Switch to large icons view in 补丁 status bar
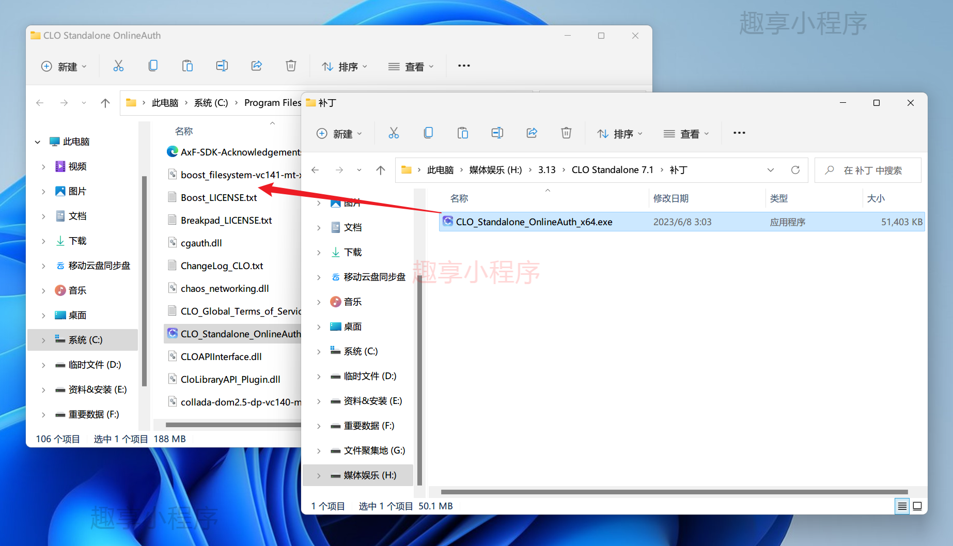This screenshot has width=953, height=546. [917, 506]
